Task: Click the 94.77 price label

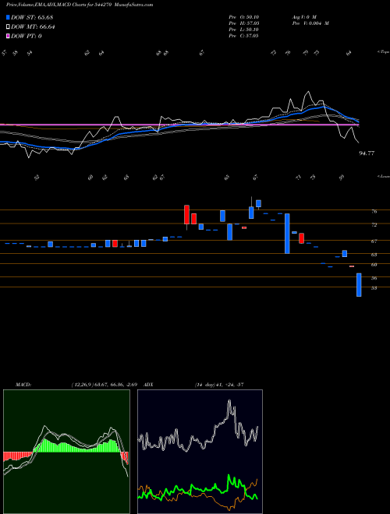Action: point(367,153)
